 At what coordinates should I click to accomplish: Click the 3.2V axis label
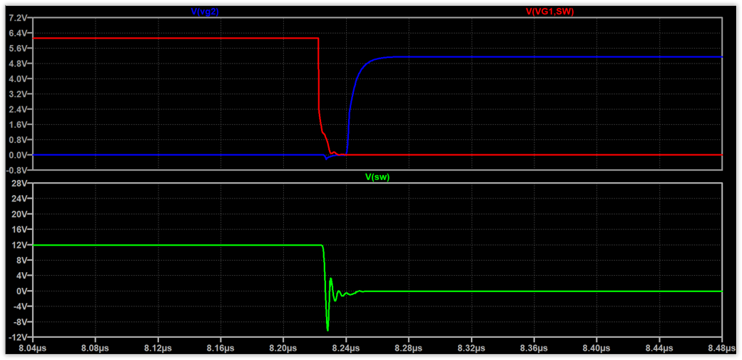pos(19,94)
